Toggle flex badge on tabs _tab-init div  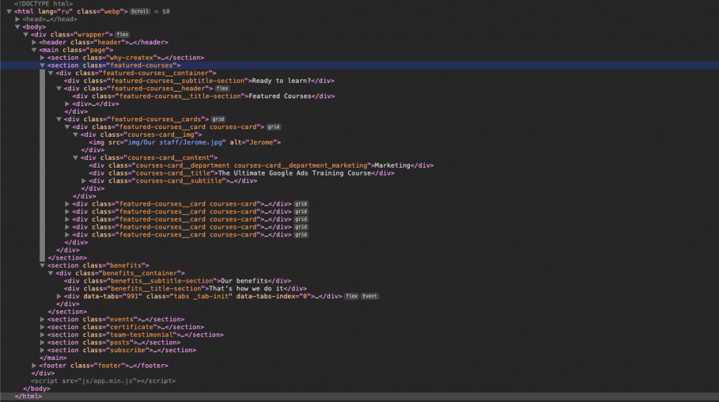(352, 296)
